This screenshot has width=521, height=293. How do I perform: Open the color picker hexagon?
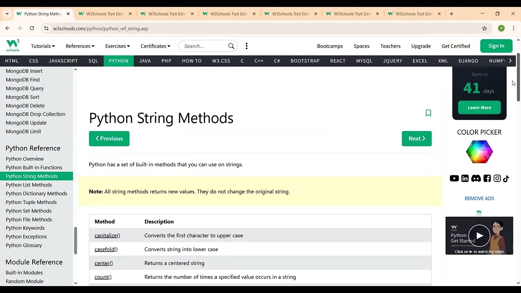[x=479, y=151]
